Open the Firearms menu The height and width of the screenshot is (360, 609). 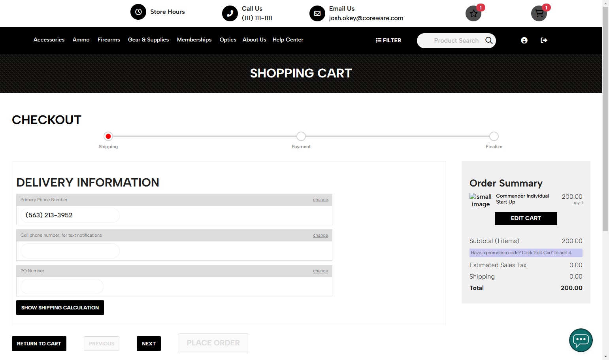(x=109, y=40)
